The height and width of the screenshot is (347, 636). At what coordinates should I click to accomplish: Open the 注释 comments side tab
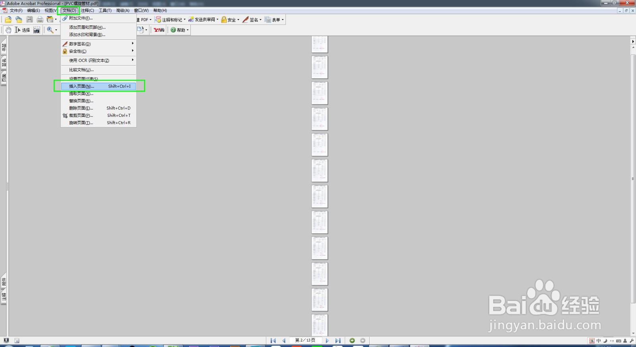tap(4, 297)
